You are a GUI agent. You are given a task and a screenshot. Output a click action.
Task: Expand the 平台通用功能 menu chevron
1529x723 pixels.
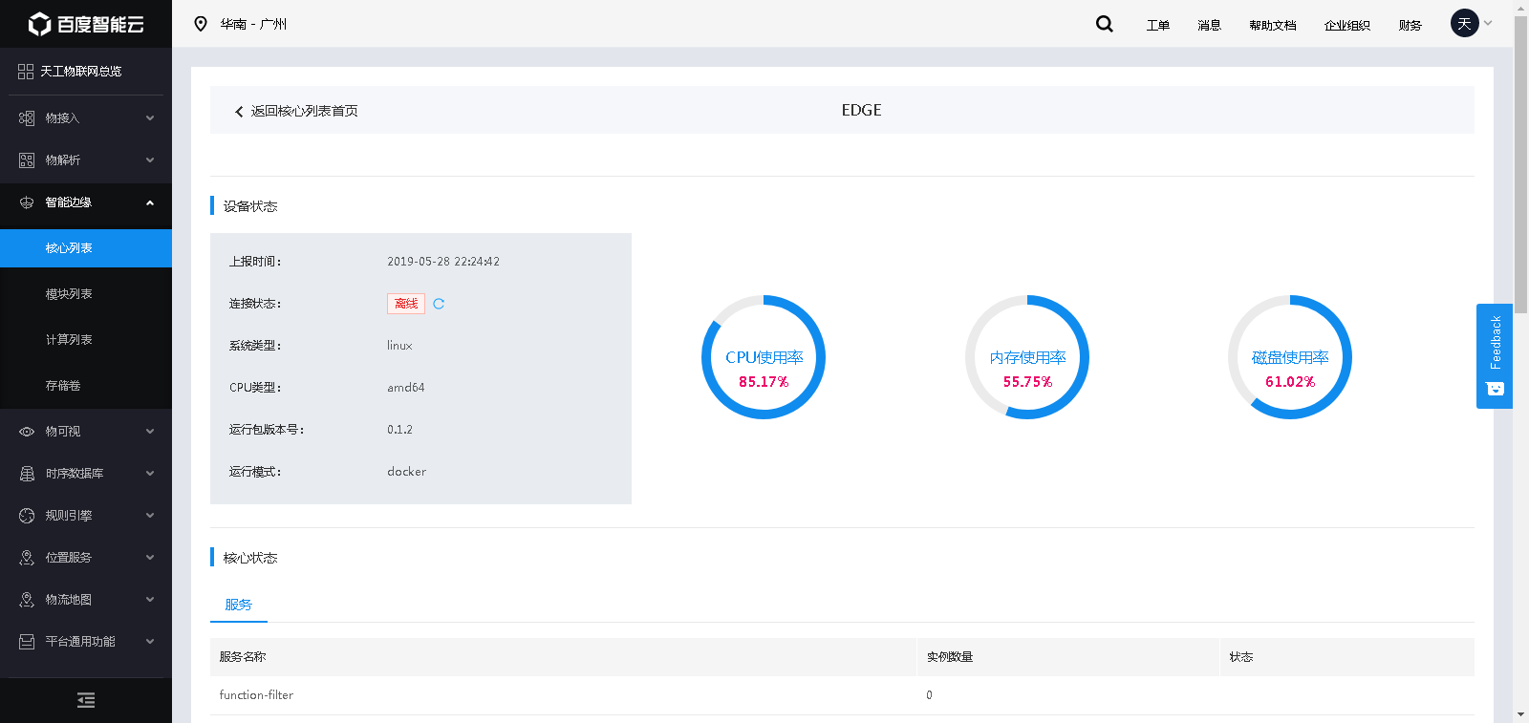150,642
